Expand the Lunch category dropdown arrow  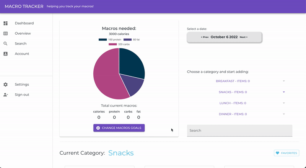pos(284,103)
